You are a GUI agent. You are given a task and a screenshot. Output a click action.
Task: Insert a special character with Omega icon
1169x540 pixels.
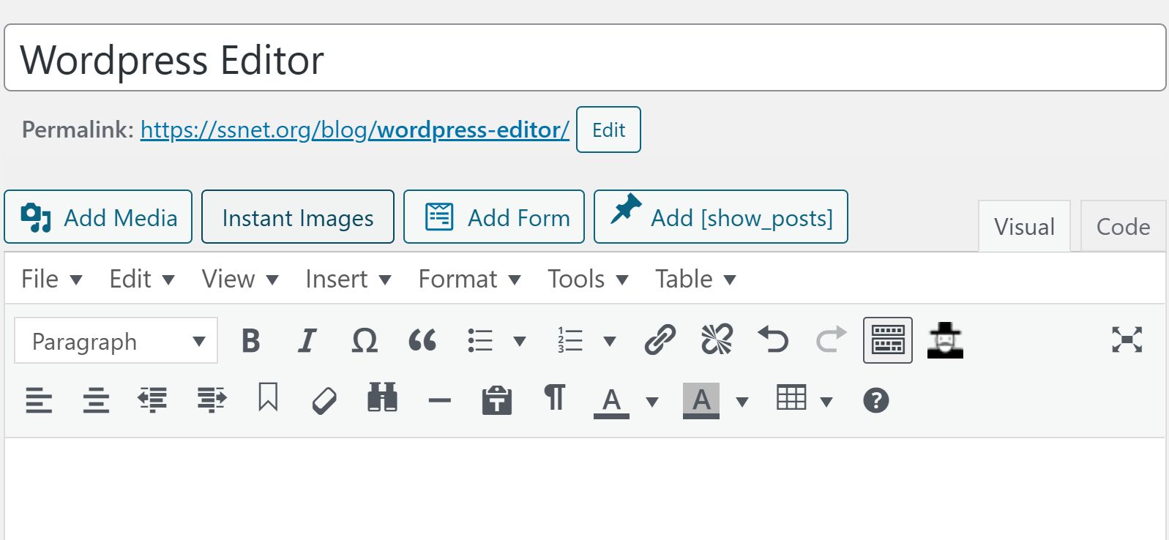365,340
